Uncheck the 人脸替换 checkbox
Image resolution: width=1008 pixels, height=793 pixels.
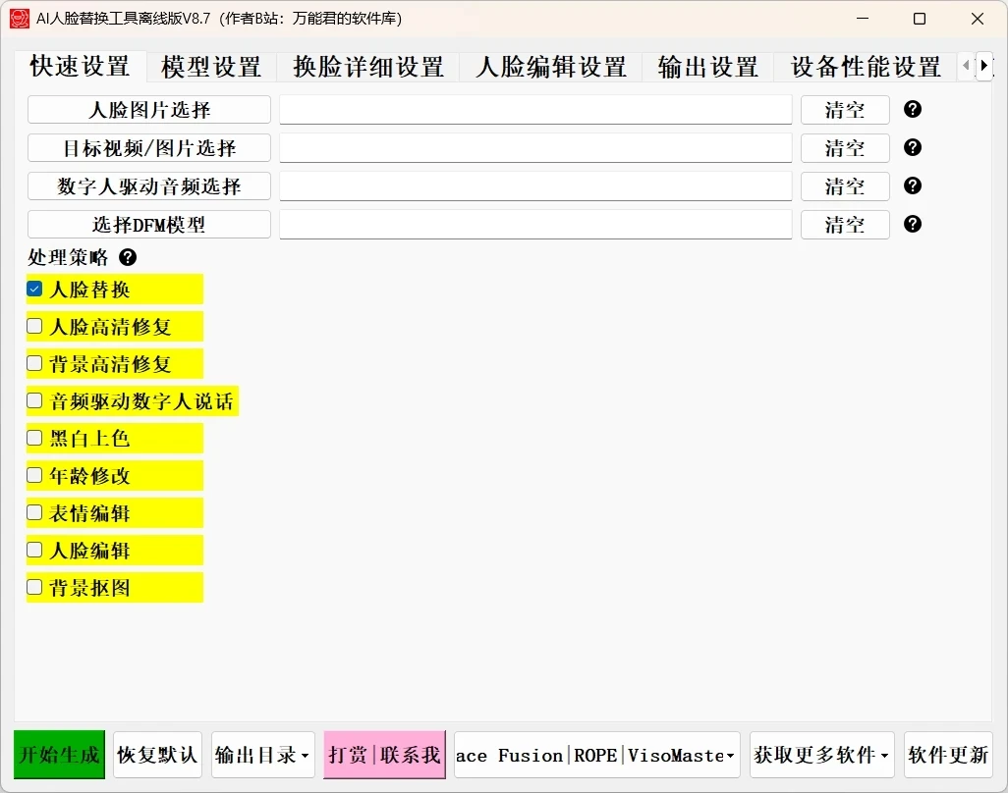[34, 290]
